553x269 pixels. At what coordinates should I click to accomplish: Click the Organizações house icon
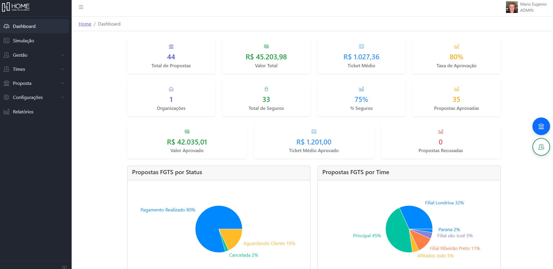pyautogui.click(x=171, y=89)
